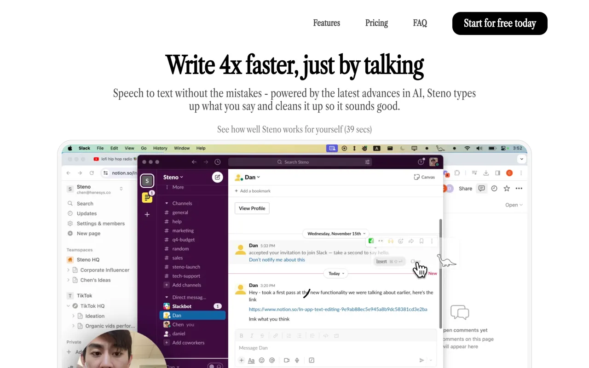
Task: Add a workspace with the plus icon
Action: point(147,214)
